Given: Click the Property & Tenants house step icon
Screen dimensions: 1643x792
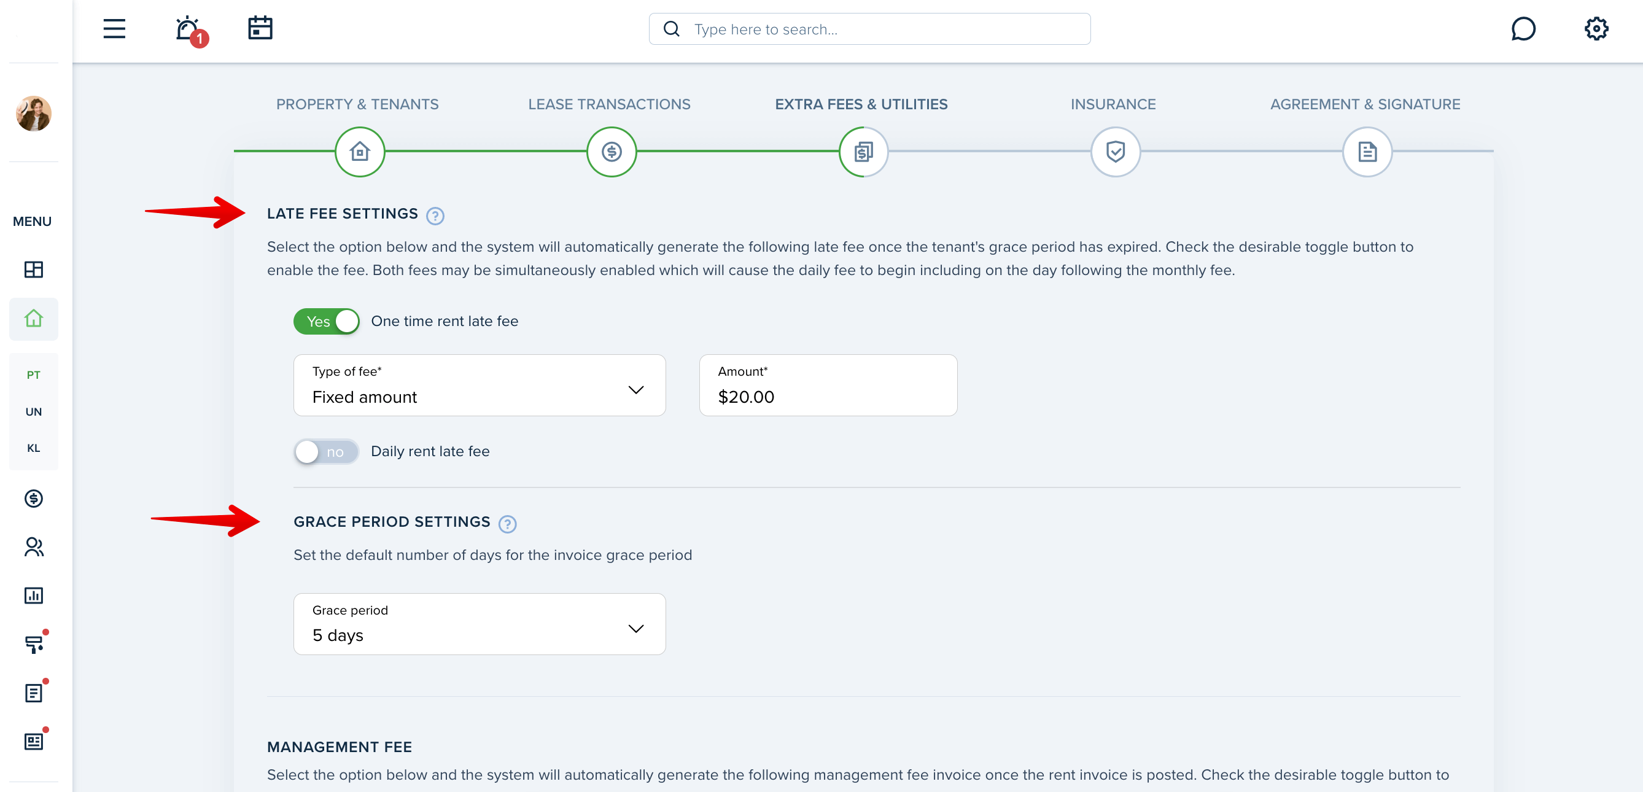Looking at the screenshot, I should pyautogui.click(x=360, y=152).
